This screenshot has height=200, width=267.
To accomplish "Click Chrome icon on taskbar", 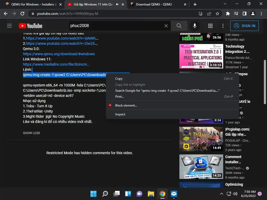I will click(162, 194).
